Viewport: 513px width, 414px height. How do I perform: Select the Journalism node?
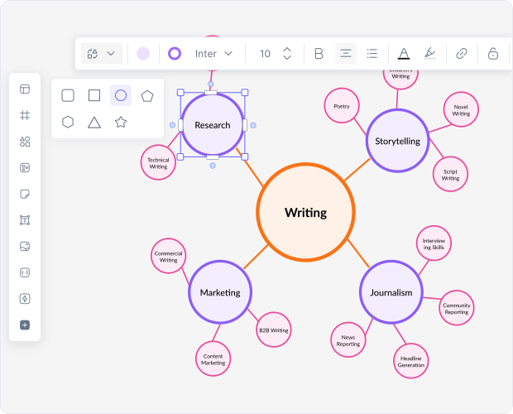[x=391, y=292]
